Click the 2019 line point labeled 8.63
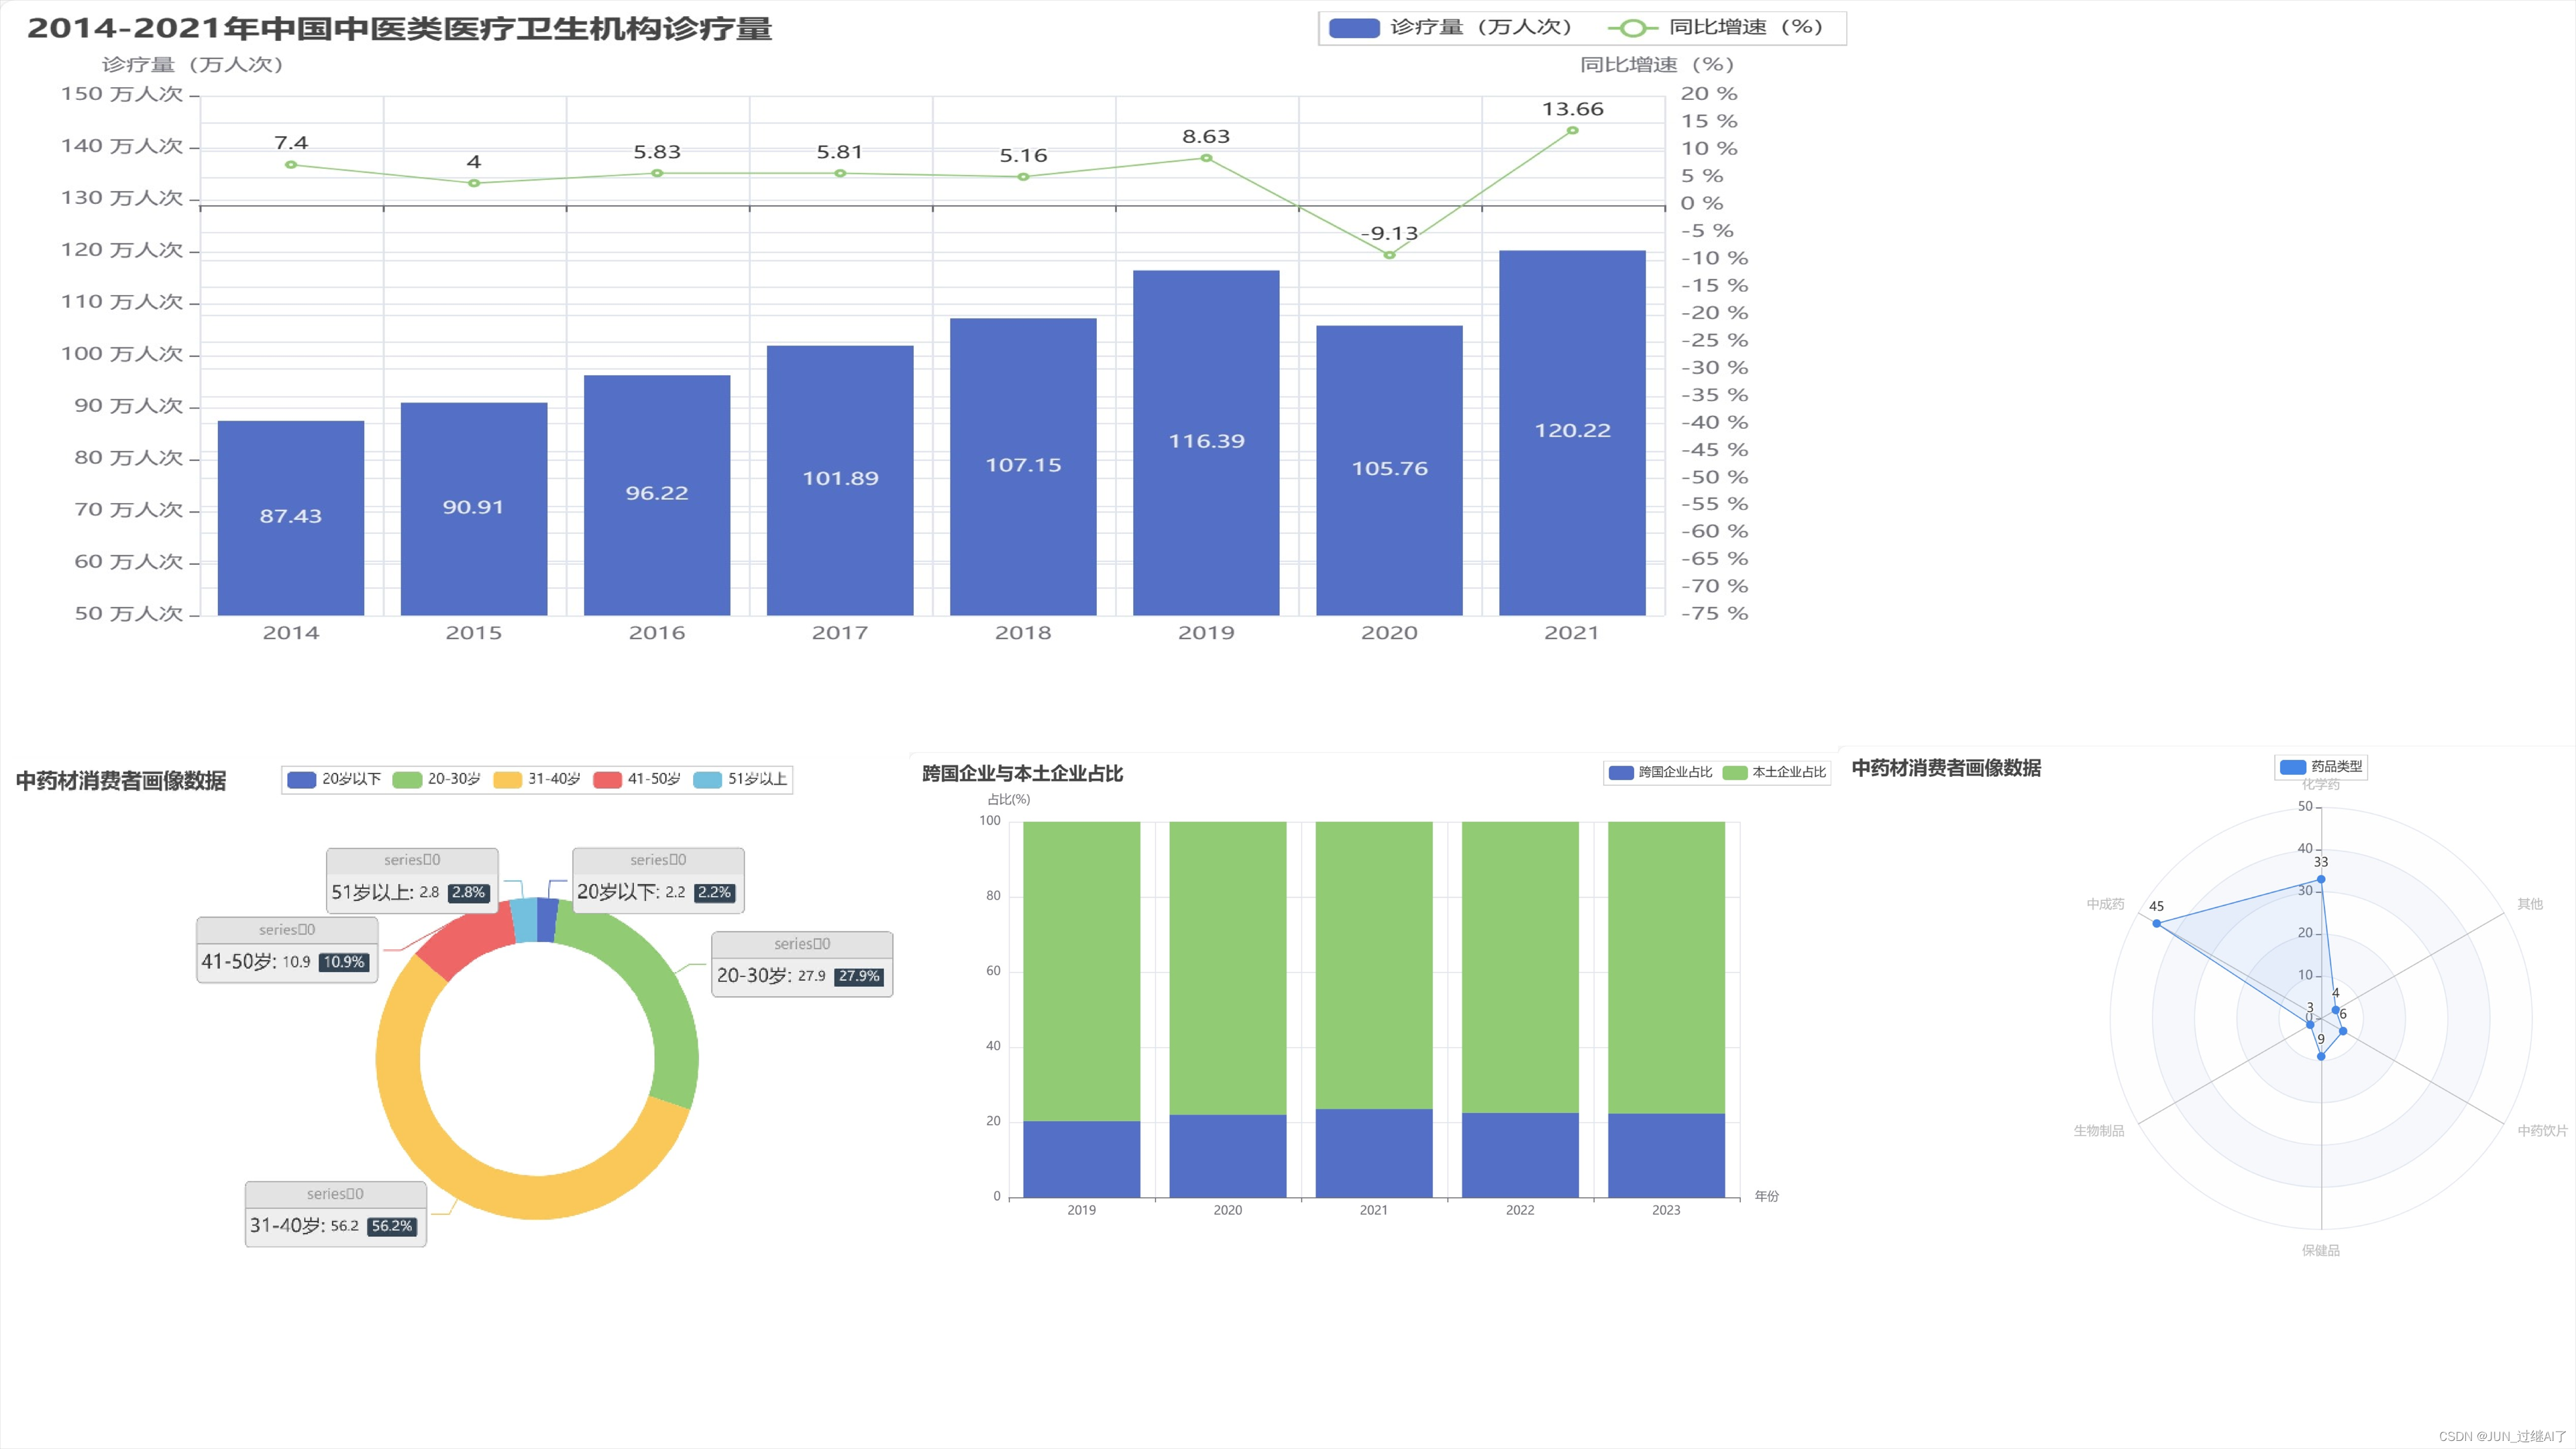 [1206, 158]
